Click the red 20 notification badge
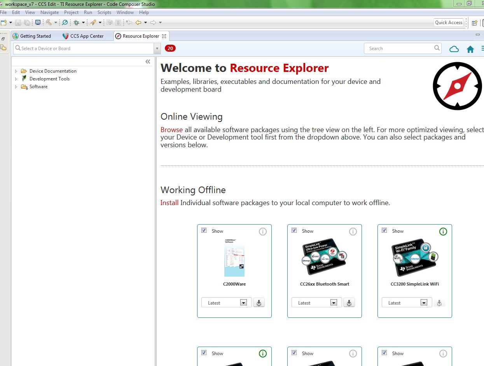Viewport: 484px width, 366px height. [x=170, y=48]
